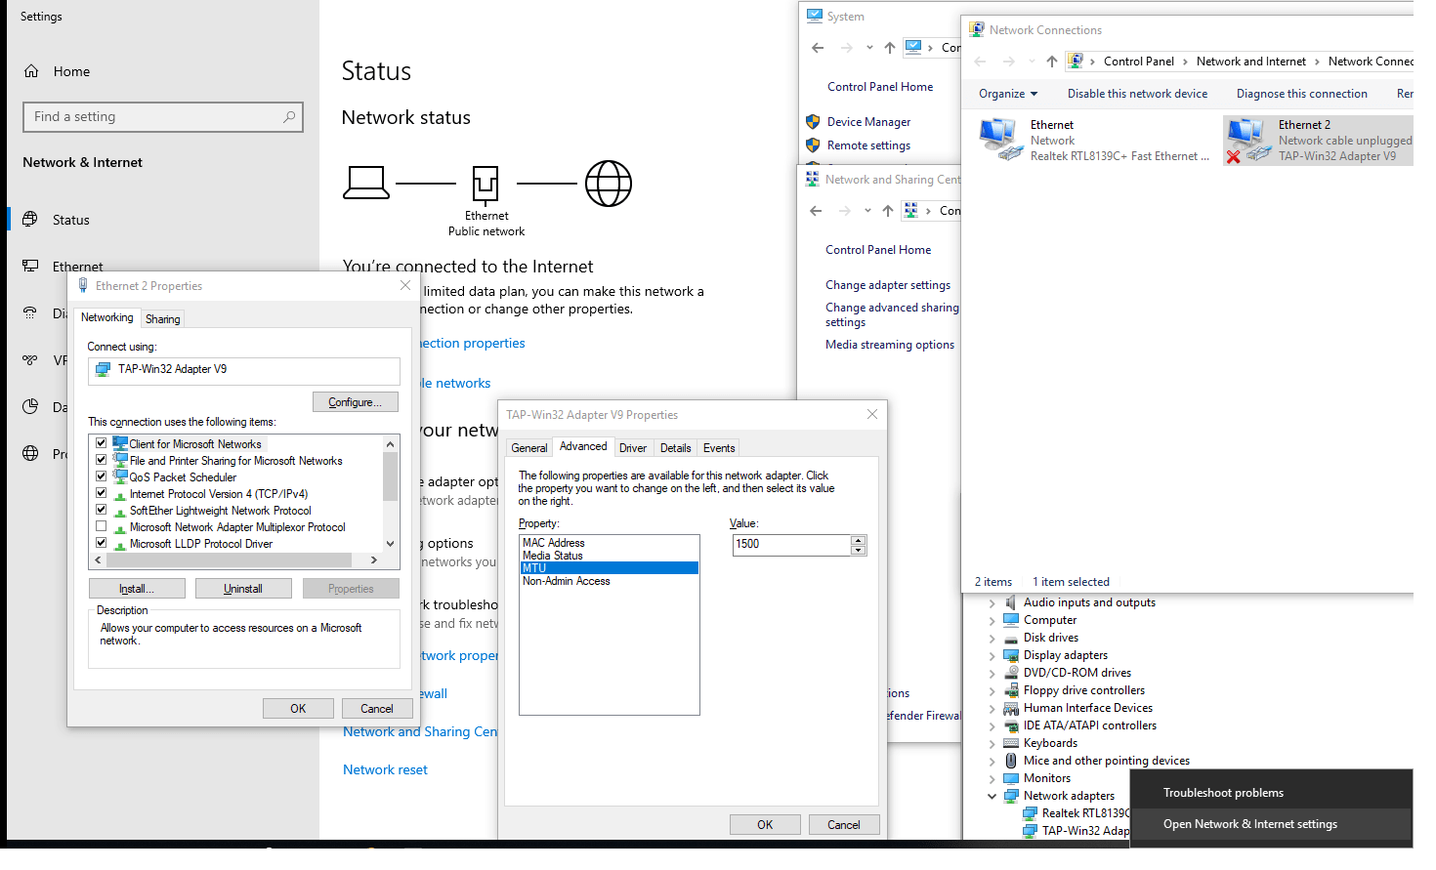Open the General tab in TAP-Win32 Properties
The image size is (1436, 870).
[x=529, y=448]
